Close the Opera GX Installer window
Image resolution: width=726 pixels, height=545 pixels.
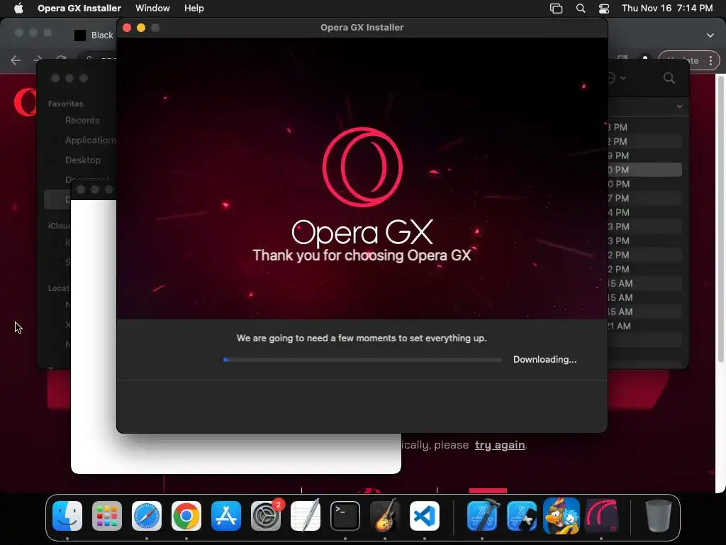[x=127, y=28]
